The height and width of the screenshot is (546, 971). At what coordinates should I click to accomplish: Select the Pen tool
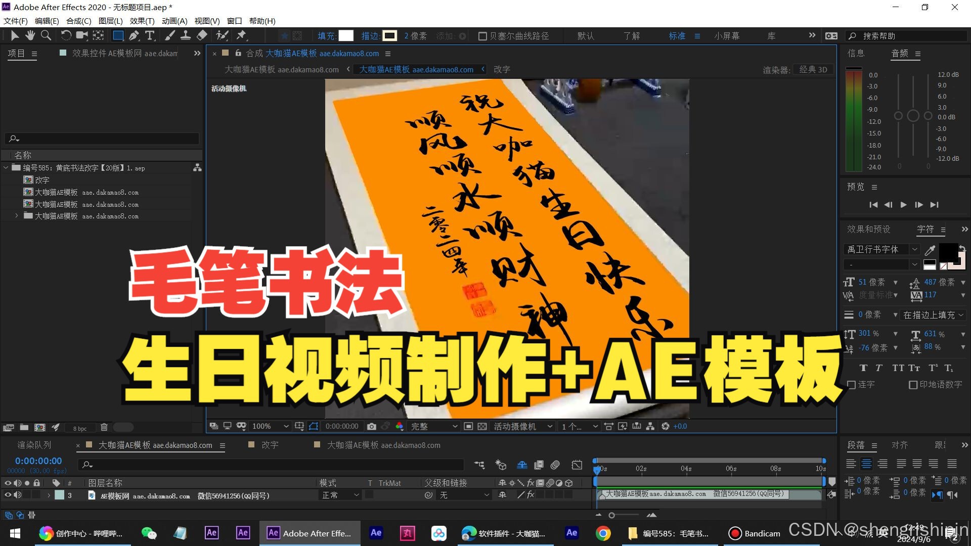pos(134,35)
